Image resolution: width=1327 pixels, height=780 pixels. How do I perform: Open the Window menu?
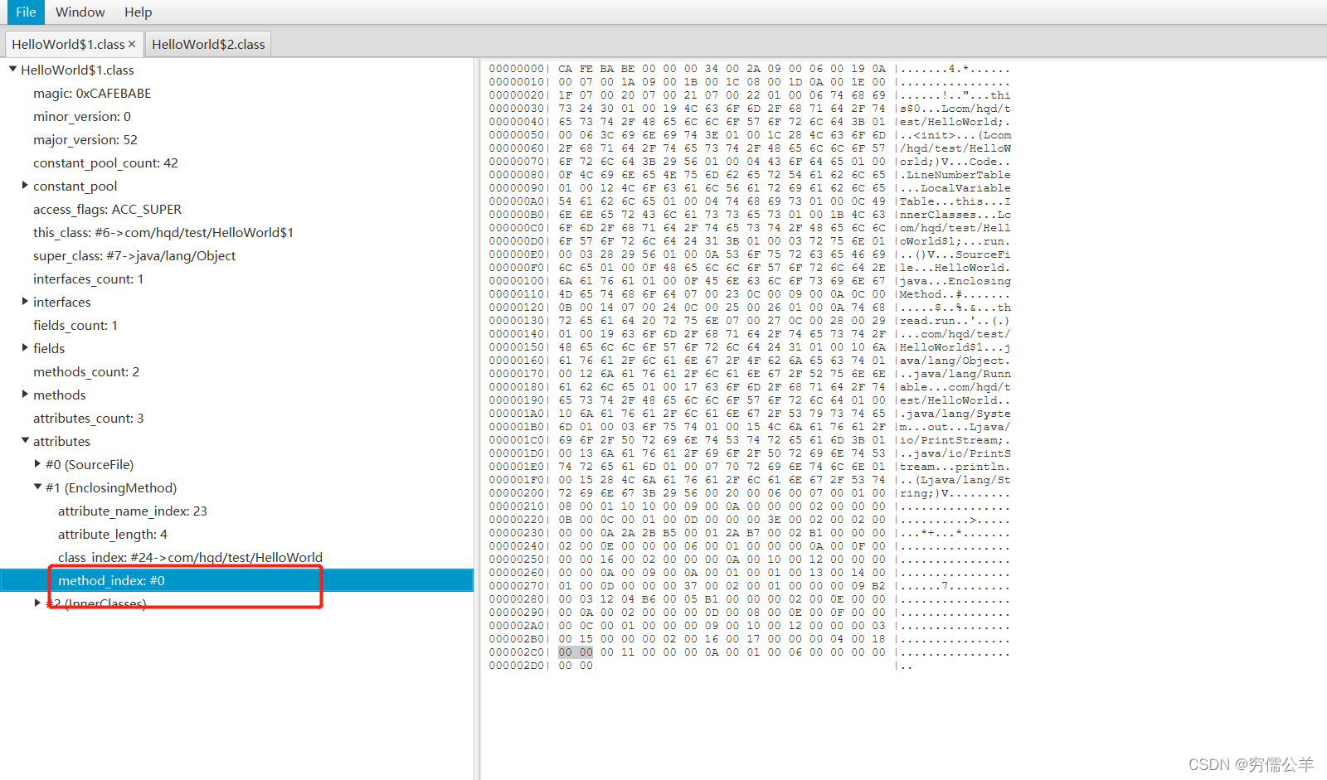click(x=80, y=12)
